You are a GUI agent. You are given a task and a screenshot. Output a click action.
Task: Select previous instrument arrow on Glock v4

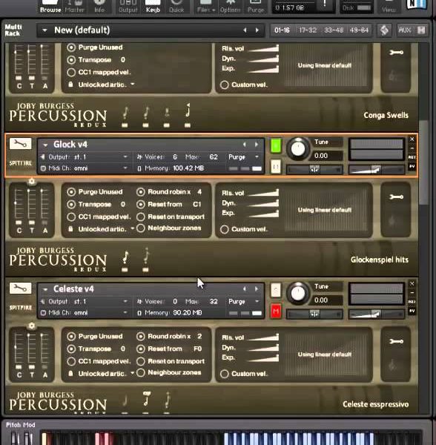(x=244, y=145)
